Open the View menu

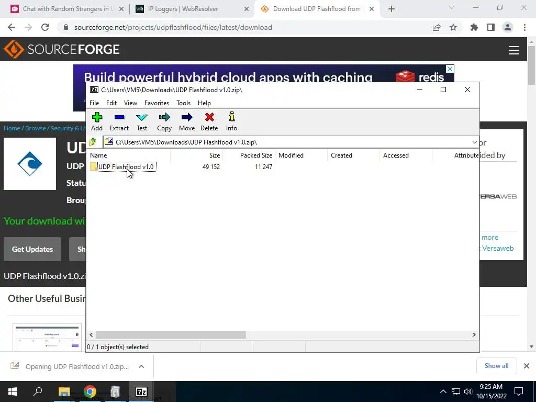(130, 103)
